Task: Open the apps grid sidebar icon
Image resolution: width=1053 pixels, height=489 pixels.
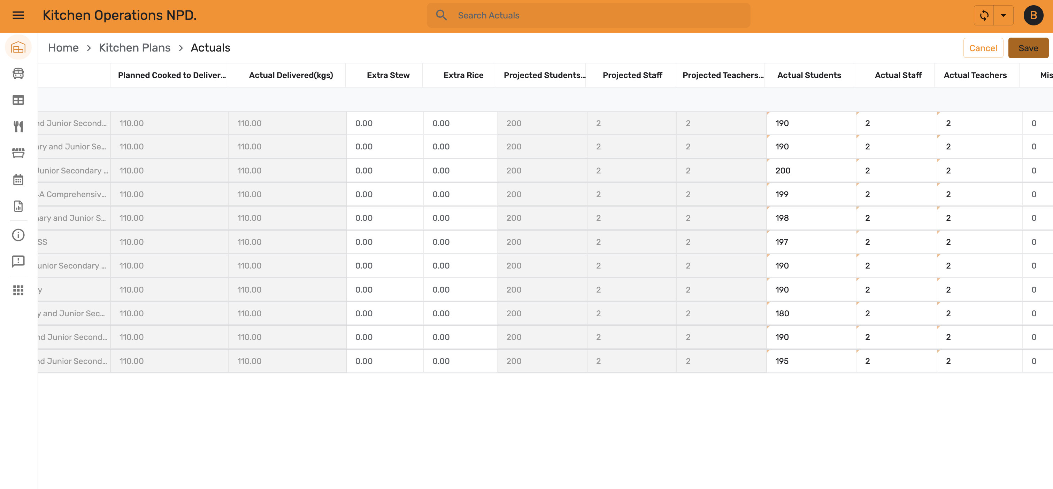Action: tap(18, 290)
